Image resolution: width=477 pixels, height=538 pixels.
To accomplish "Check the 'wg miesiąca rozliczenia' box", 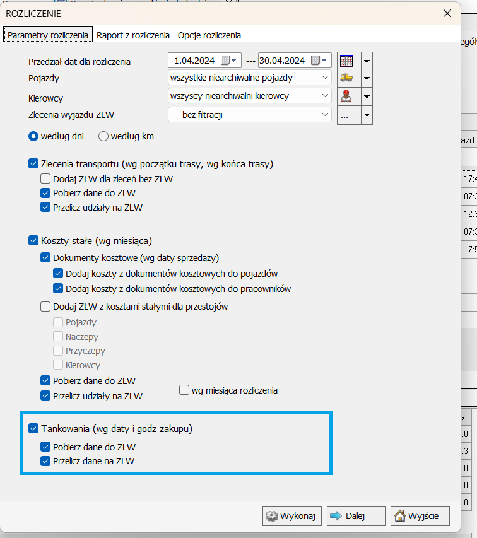I will pos(184,390).
